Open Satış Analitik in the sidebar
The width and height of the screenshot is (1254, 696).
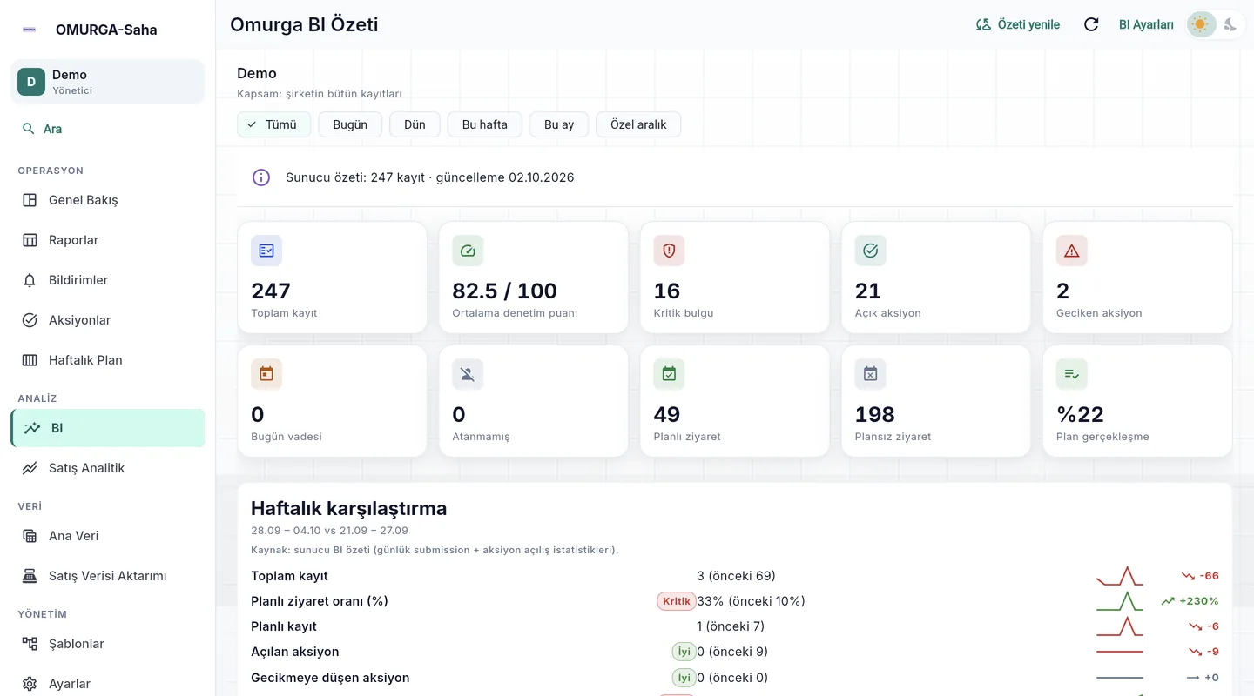tap(108, 468)
